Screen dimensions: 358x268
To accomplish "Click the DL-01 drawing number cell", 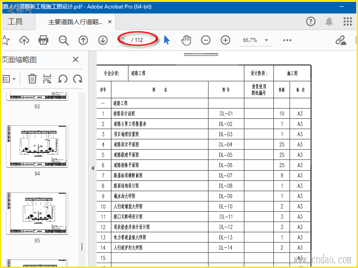I will coord(226,113).
